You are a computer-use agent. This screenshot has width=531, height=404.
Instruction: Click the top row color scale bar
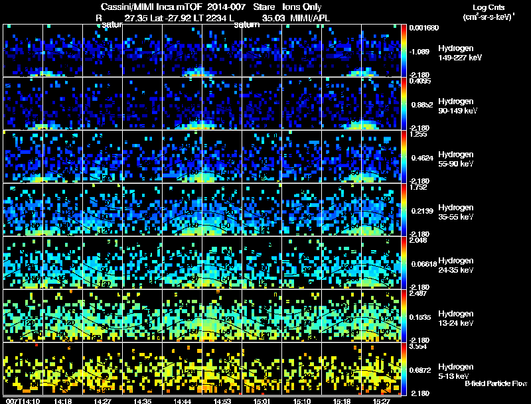click(x=404, y=50)
